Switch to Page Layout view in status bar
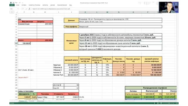 click(158, 103)
